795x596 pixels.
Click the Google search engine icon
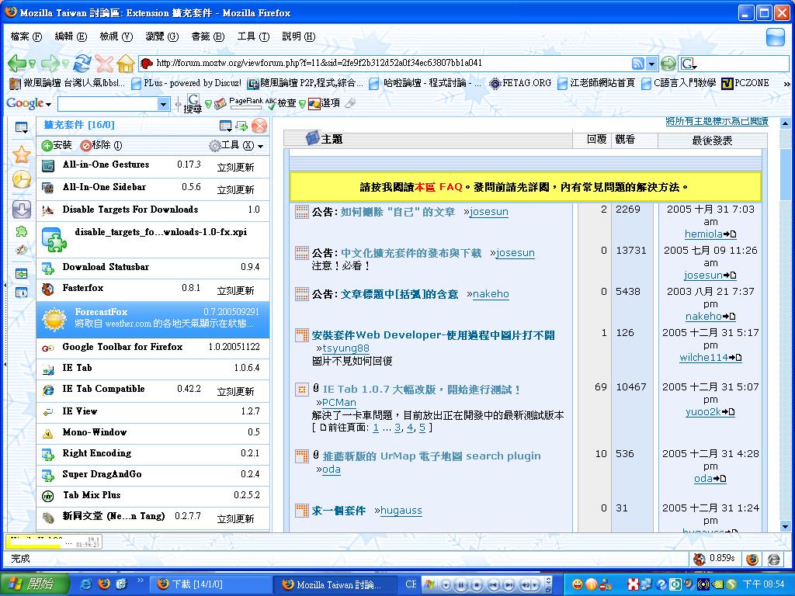point(687,64)
